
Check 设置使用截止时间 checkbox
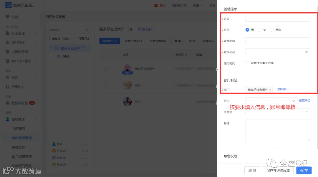coord(247,63)
